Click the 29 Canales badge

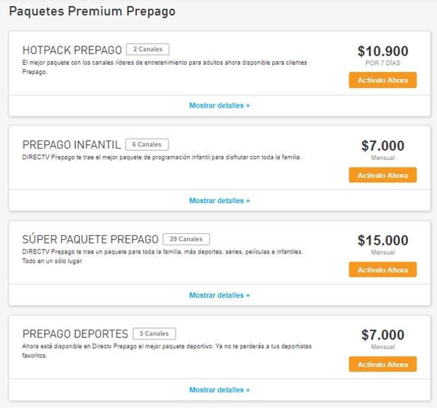[x=186, y=239]
